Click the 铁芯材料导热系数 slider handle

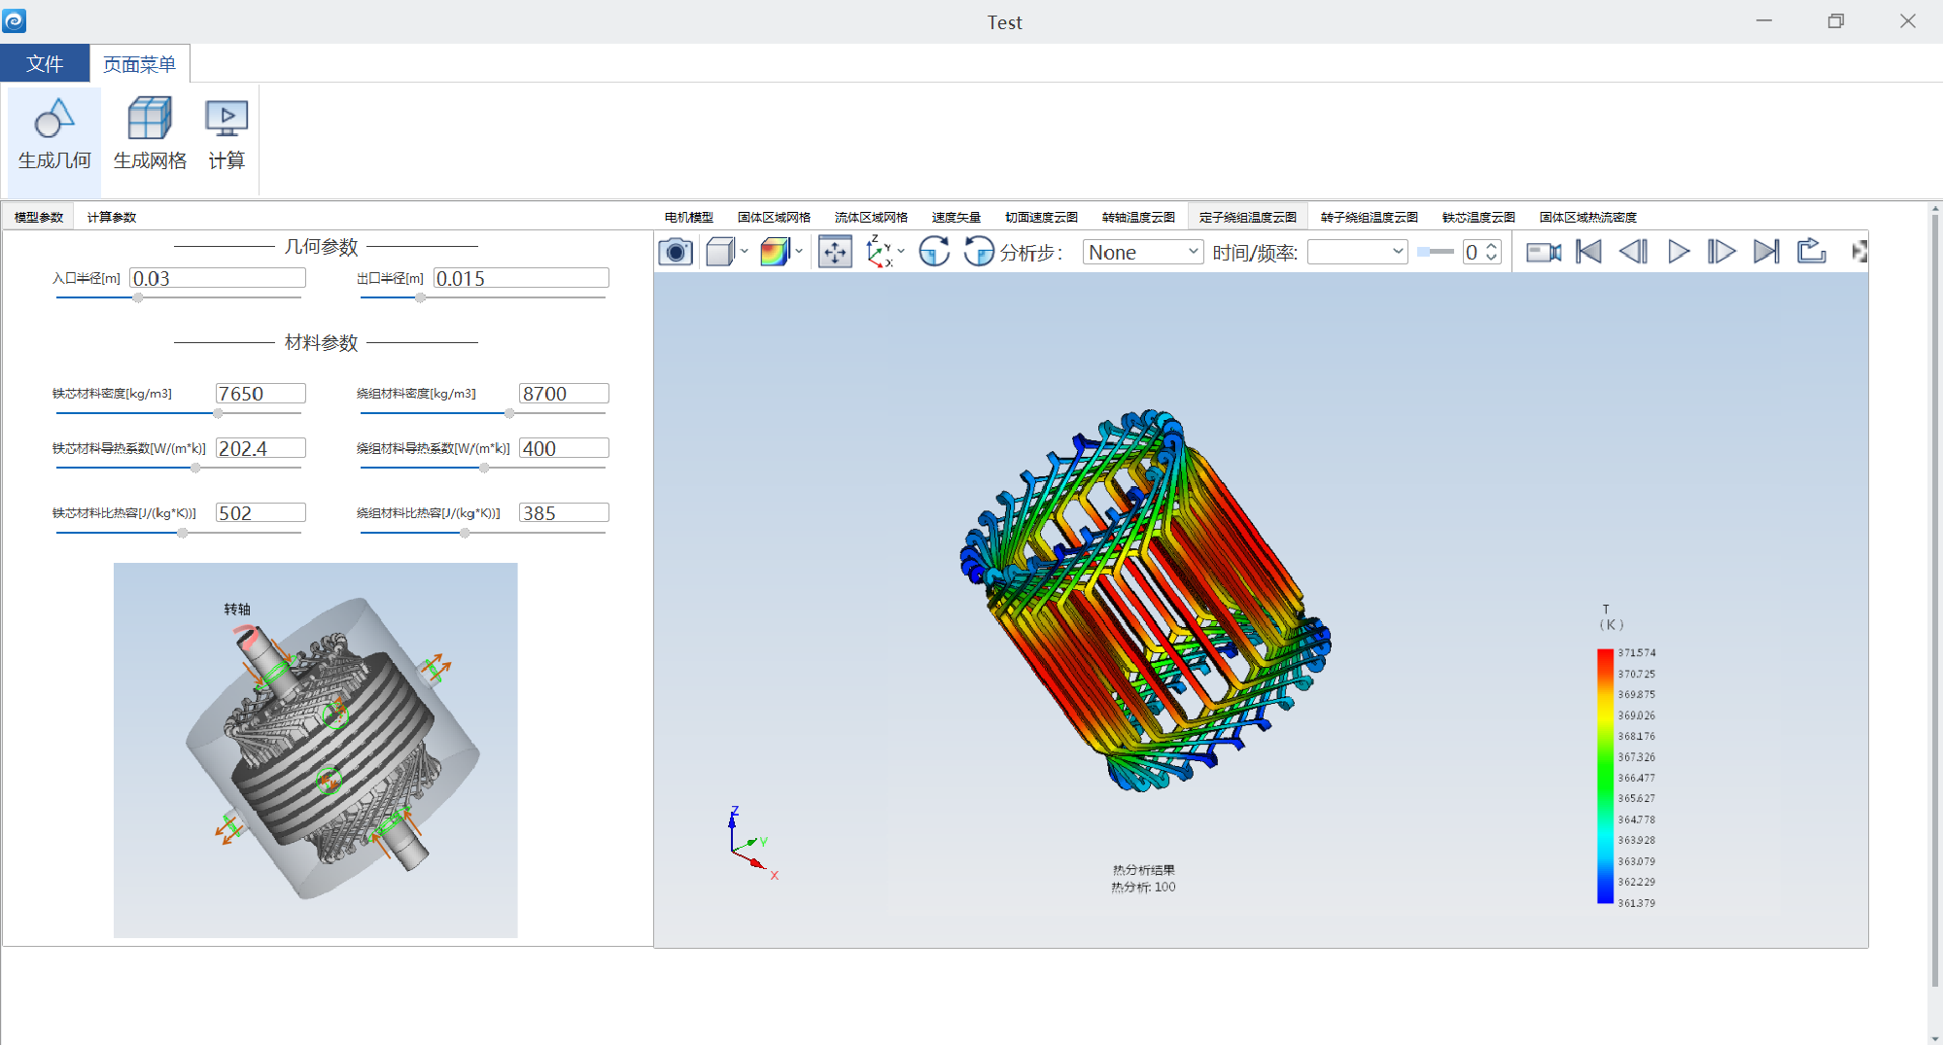(x=195, y=468)
